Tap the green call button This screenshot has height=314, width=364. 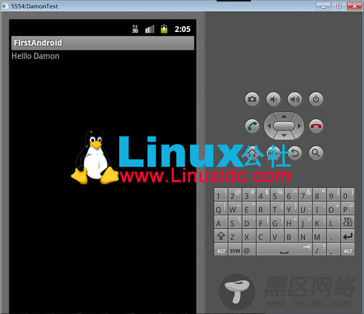click(252, 126)
